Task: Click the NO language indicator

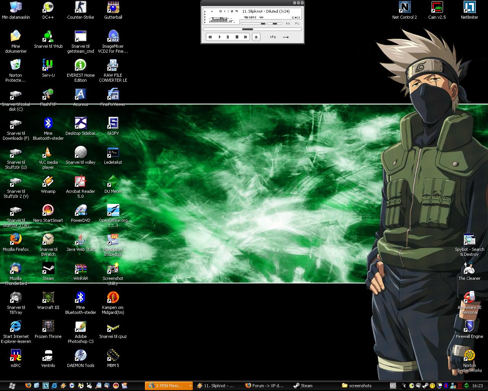Action: 393,386
